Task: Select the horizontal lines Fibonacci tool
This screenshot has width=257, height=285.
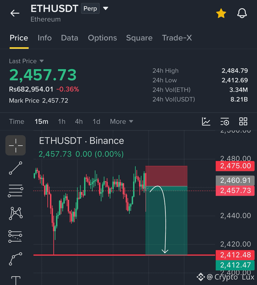Action: tap(16, 191)
